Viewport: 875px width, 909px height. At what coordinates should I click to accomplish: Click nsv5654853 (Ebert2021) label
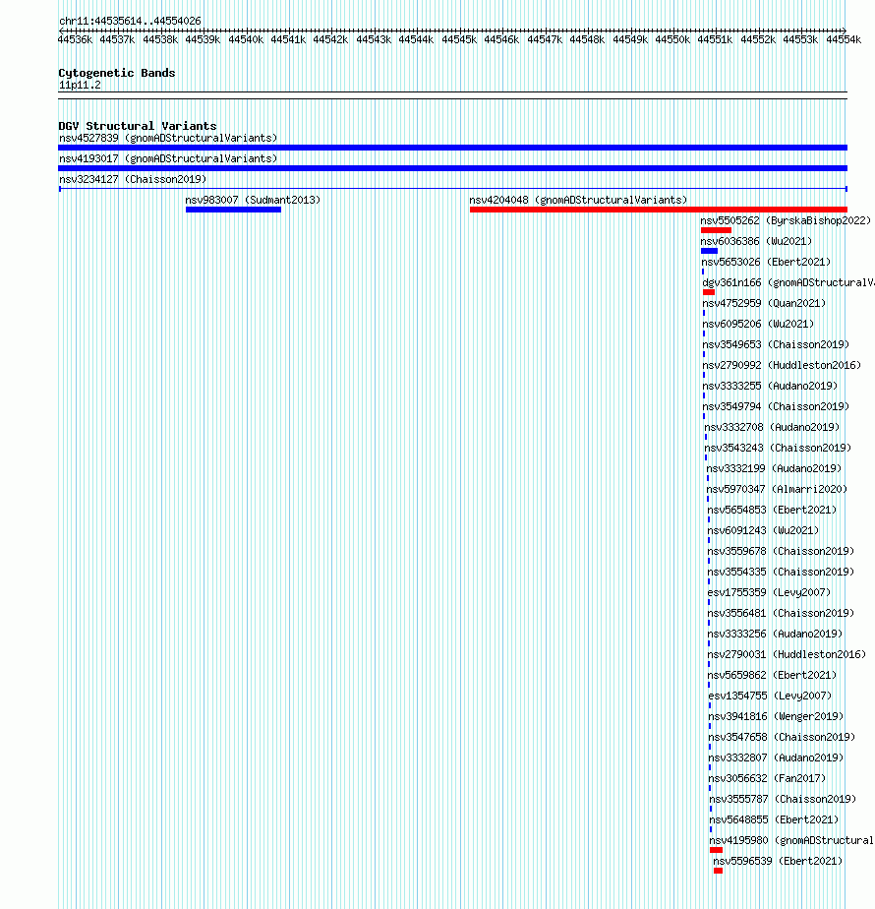tap(772, 511)
